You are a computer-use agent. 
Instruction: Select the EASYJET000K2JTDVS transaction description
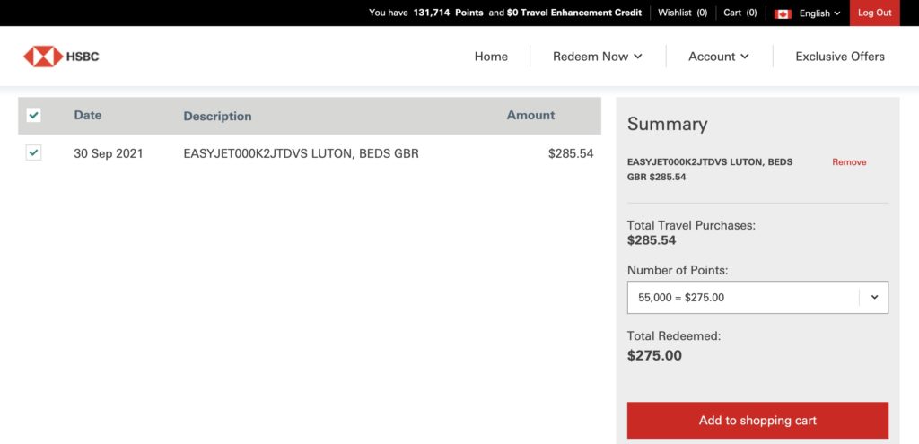click(301, 153)
